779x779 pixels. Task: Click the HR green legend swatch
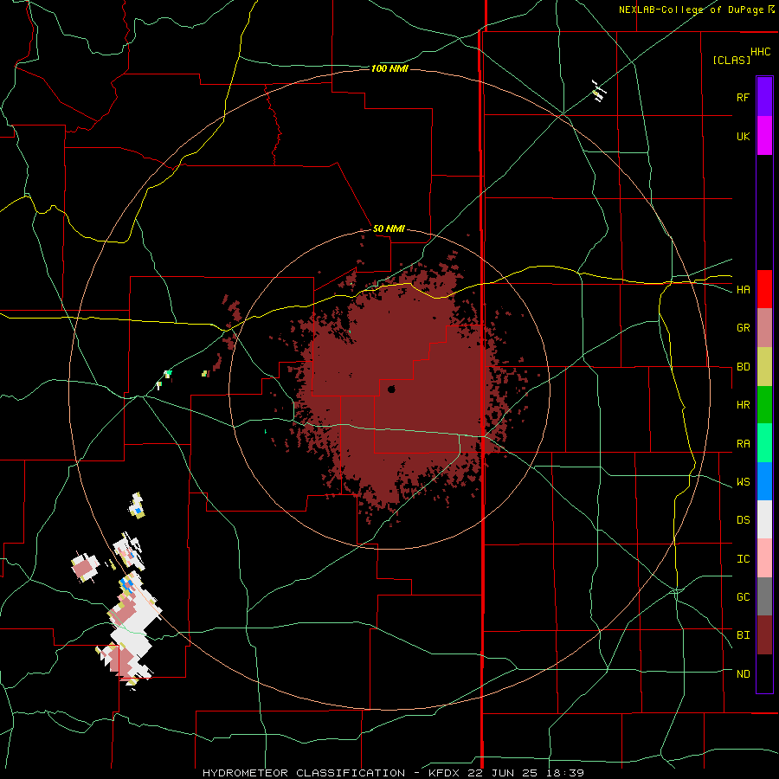(764, 405)
